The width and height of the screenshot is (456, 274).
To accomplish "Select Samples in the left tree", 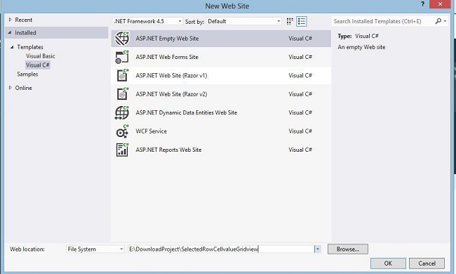I will 27,74.
